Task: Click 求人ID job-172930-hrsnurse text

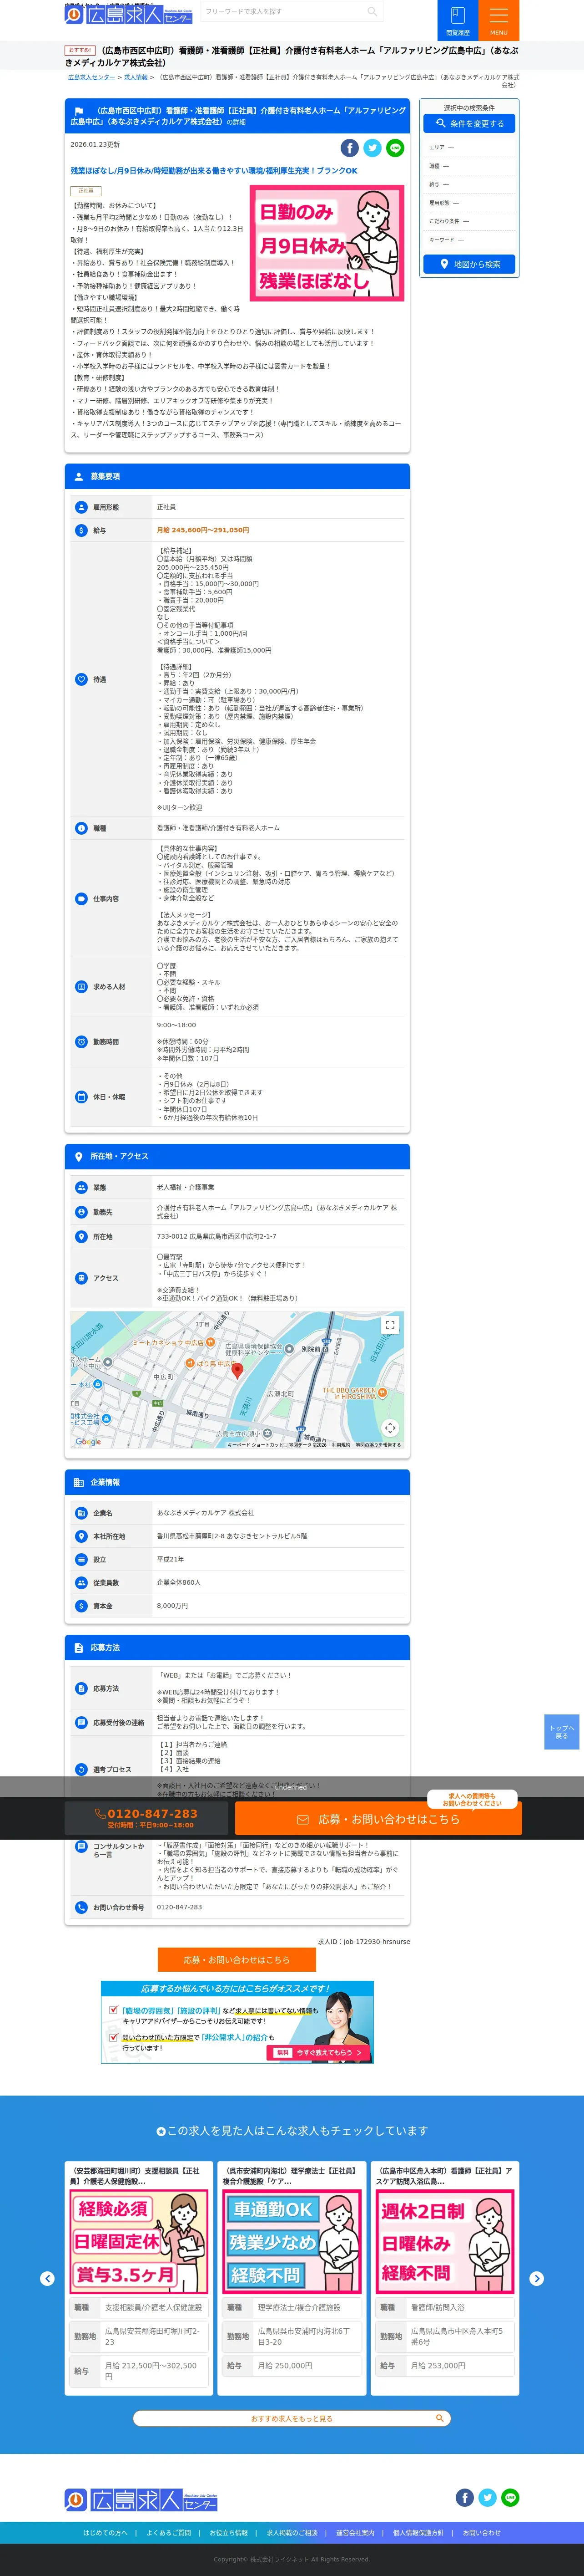Action: [x=363, y=1941]
